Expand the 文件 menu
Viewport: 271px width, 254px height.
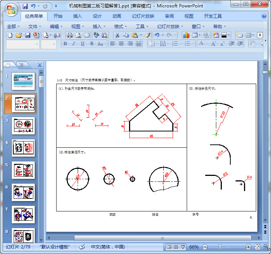click(34, 27)
